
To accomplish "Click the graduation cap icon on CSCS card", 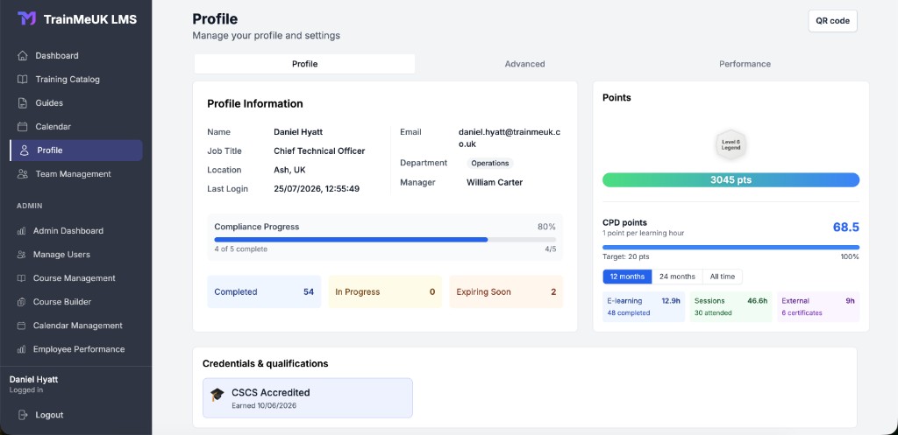I will 217,395.
